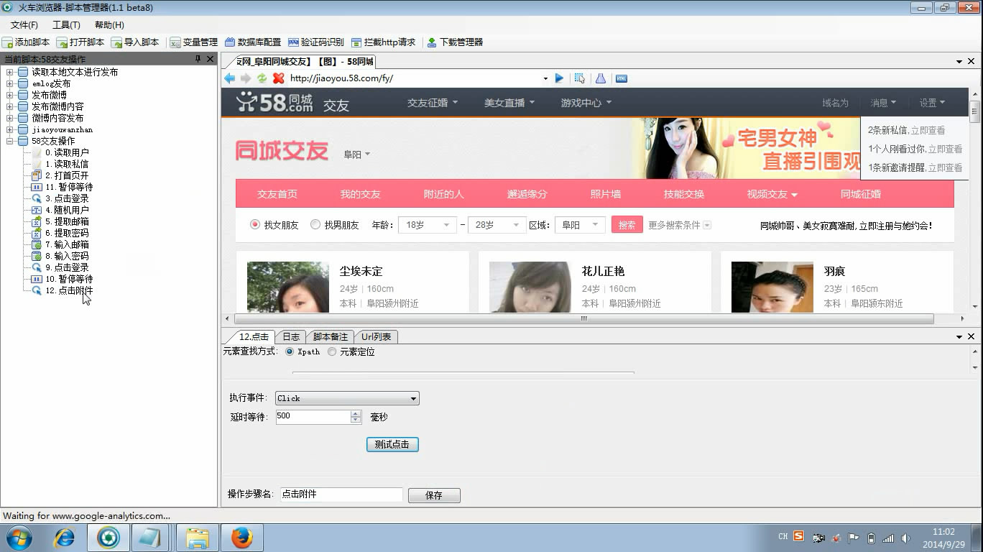Select step icon for 2. 打首页开
The width and height of the screenshot is (983, 552).
(x=37, y=175)
